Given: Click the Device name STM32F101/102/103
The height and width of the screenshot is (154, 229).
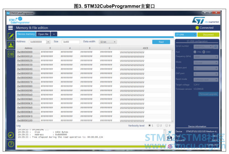Looking at the screenshot, I should point(201,131).
